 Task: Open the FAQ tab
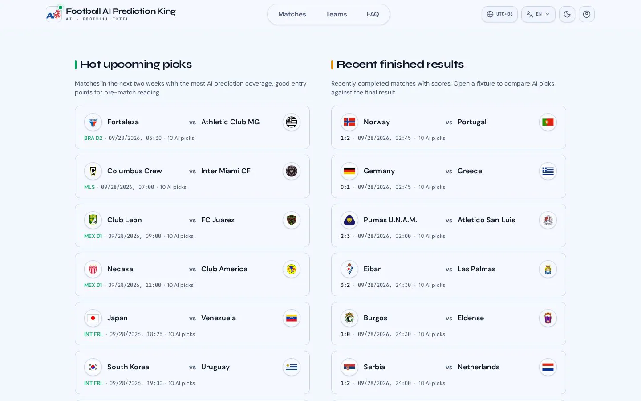point(373,14)
